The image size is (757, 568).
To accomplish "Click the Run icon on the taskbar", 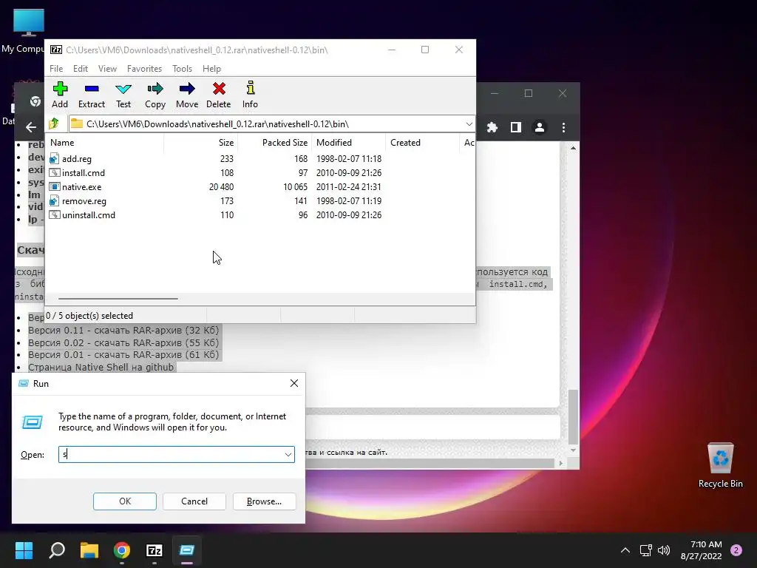I will tap(186, 550).
